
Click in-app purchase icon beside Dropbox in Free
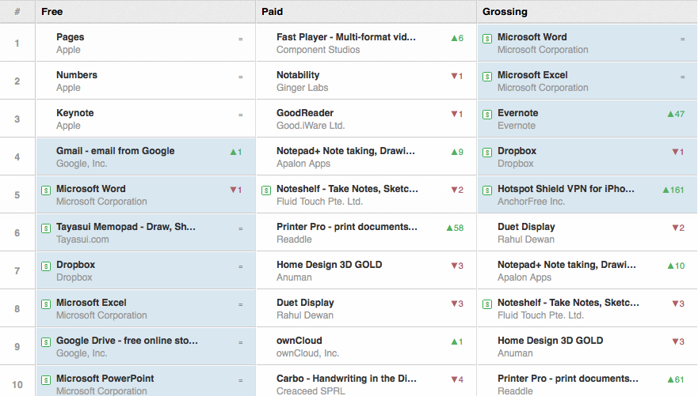pyautogui.click(x=46, y=266)
